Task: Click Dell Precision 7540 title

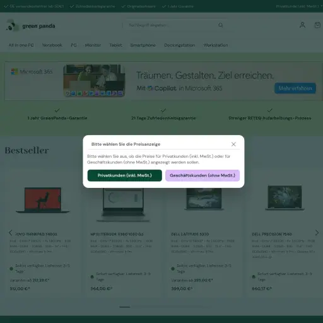Action: coord(272,234)
